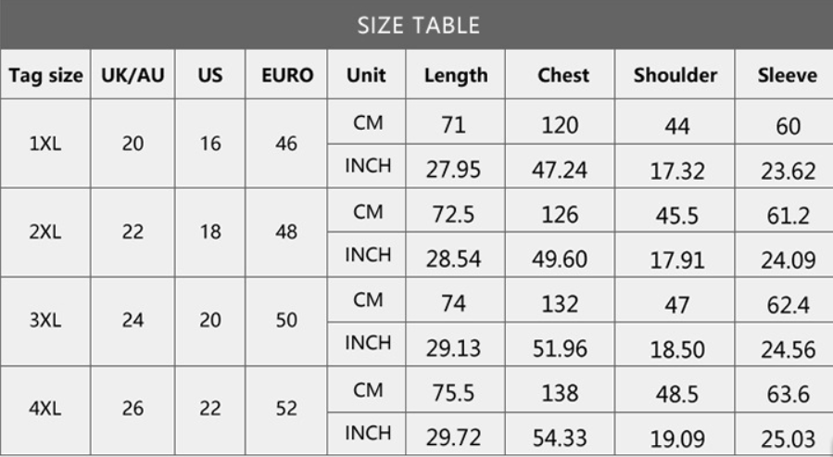Select the Tag size column header
Image resolution: width=833 pixels, height=457 pixels.
tap(45, 76)
